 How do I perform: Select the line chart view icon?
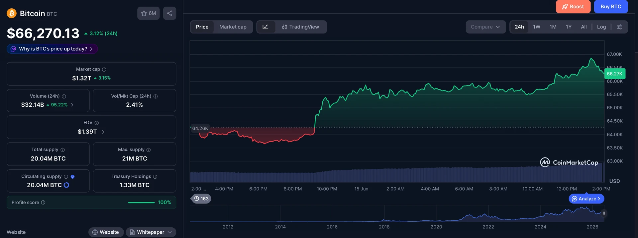(x=266, y=27)
